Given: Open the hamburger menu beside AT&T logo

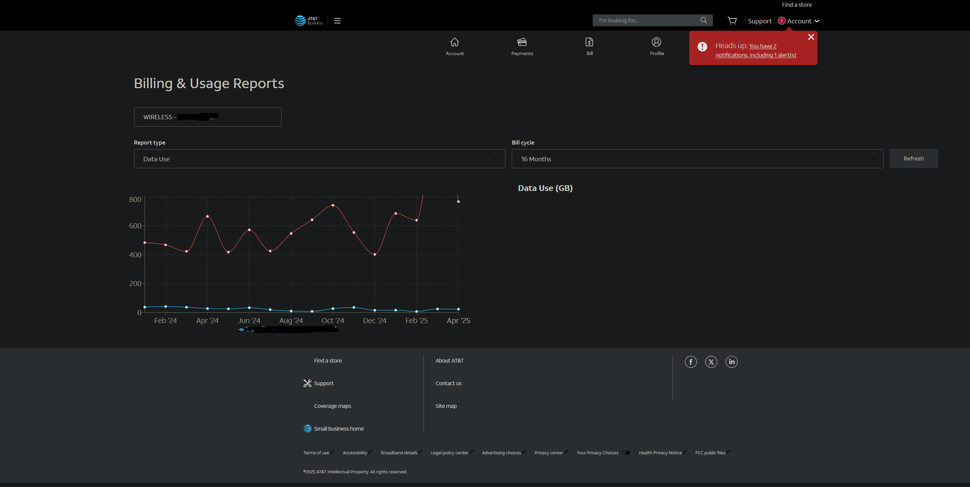Looking at the screenshot, I should click(x=337, y=21).
